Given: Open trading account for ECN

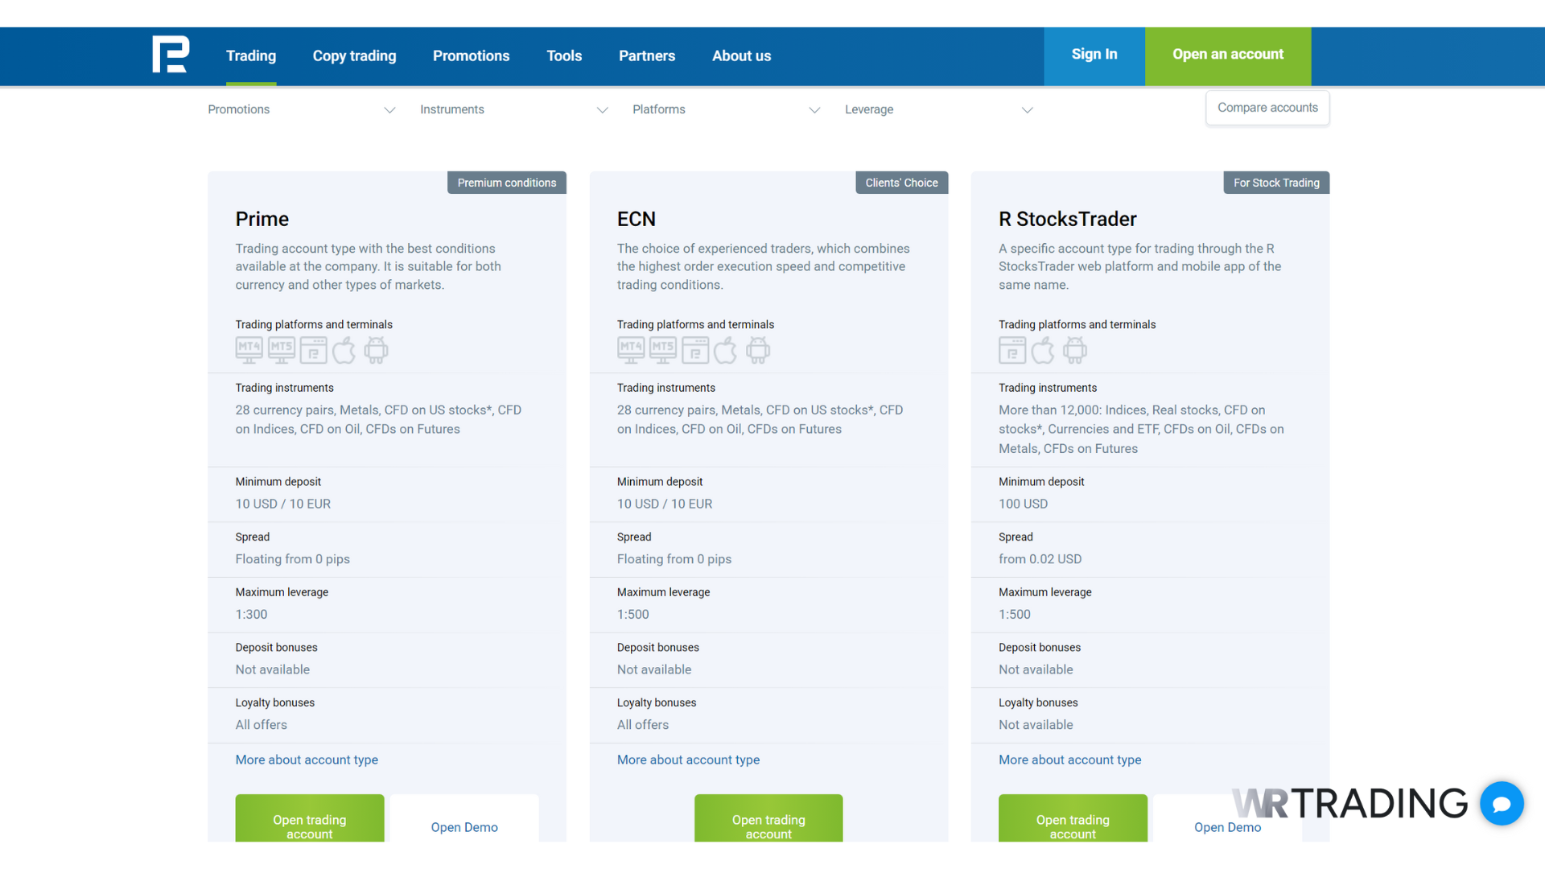Looking at the screenshot, I should 768,819.
